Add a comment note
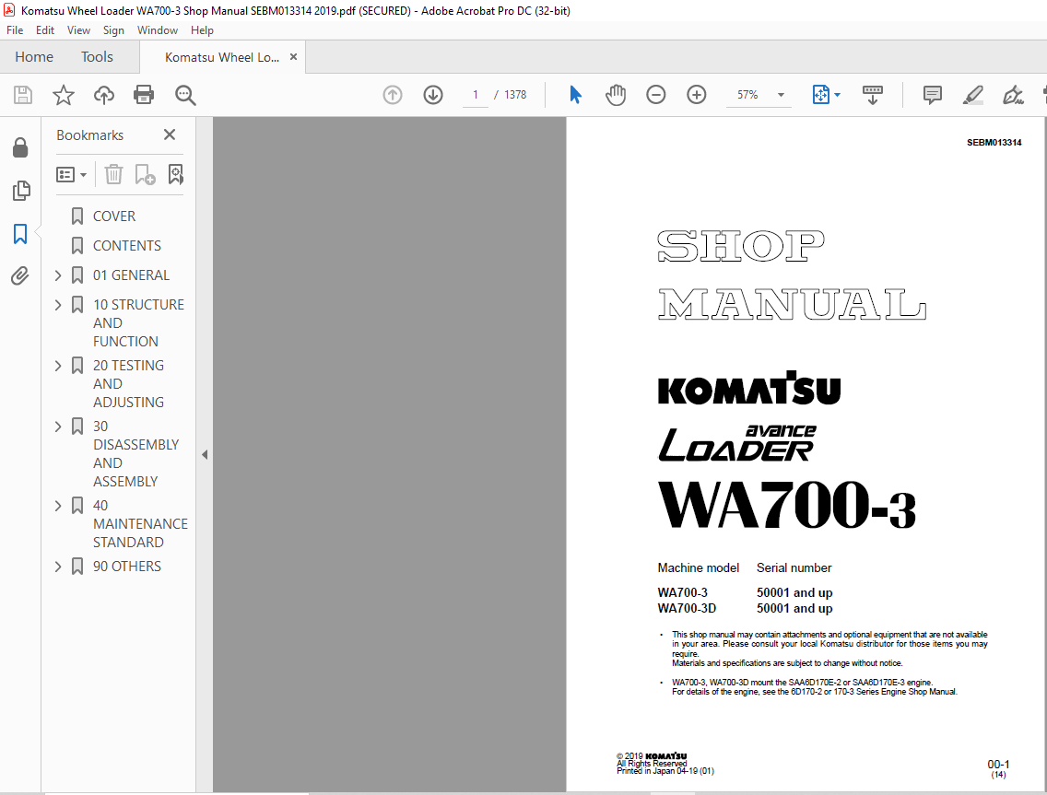This screenshot has width=1047, height=795. coord(932,95)
